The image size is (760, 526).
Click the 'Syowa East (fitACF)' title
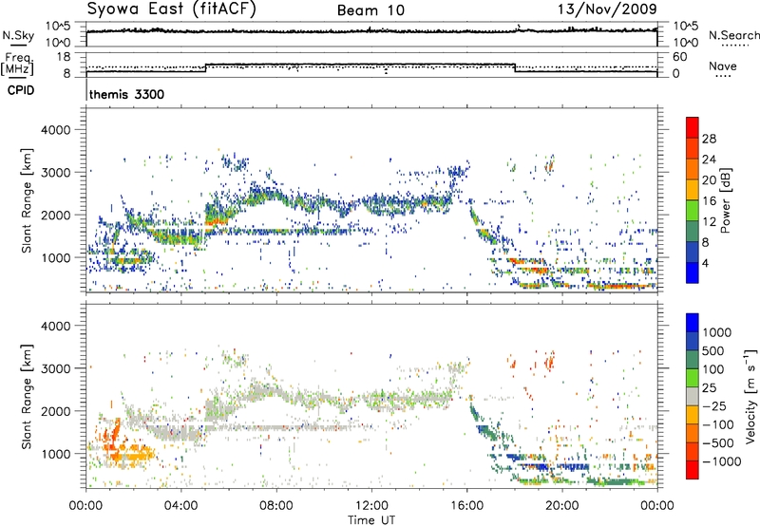172,9
